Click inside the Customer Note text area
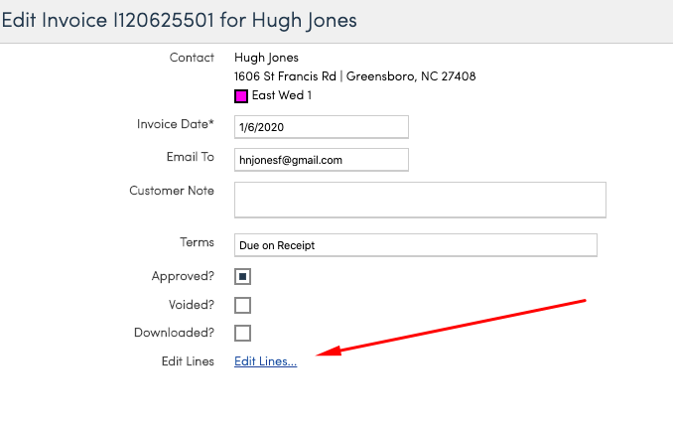This screenshot has width=673, height=424. pyautogui.click(x=420, y=199)
